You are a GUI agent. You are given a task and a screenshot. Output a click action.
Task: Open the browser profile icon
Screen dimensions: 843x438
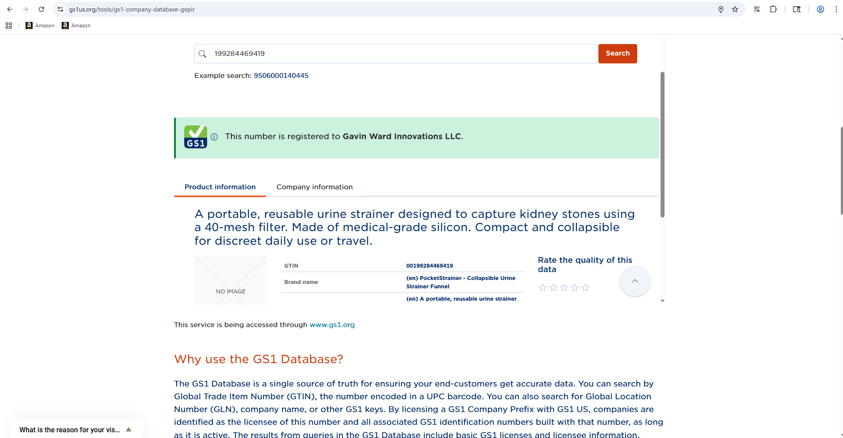[x=820, y=9]
